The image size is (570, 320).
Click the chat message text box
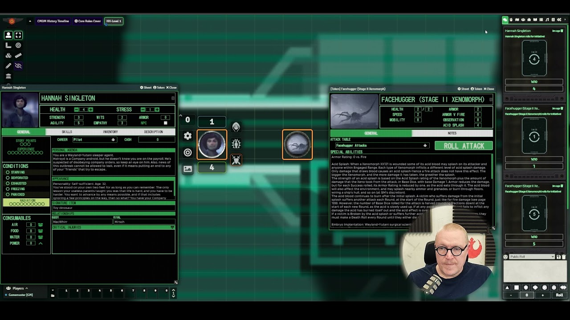(x=535, y=271)
